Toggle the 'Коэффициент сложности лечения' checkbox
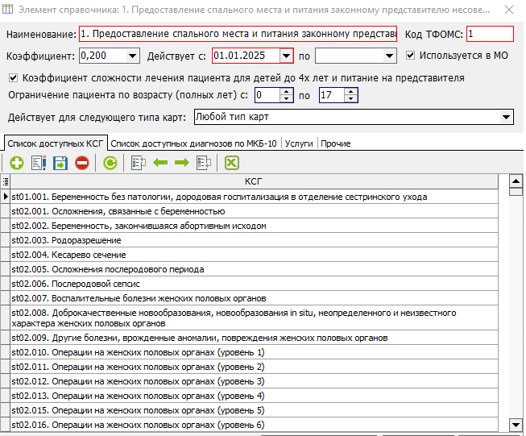This screenshot has width=526, height=436. (13, 78)
